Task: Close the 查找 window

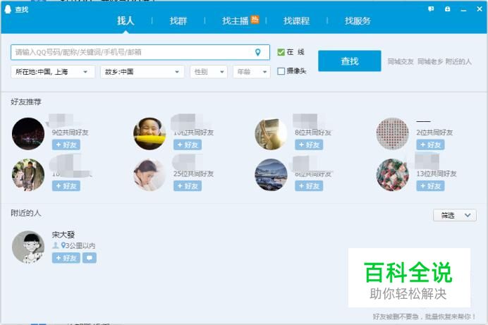Action: coord(480,9)
